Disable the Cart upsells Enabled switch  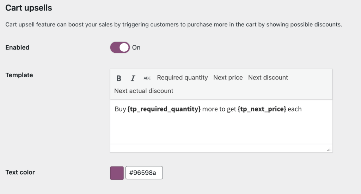tap(120, 47)
